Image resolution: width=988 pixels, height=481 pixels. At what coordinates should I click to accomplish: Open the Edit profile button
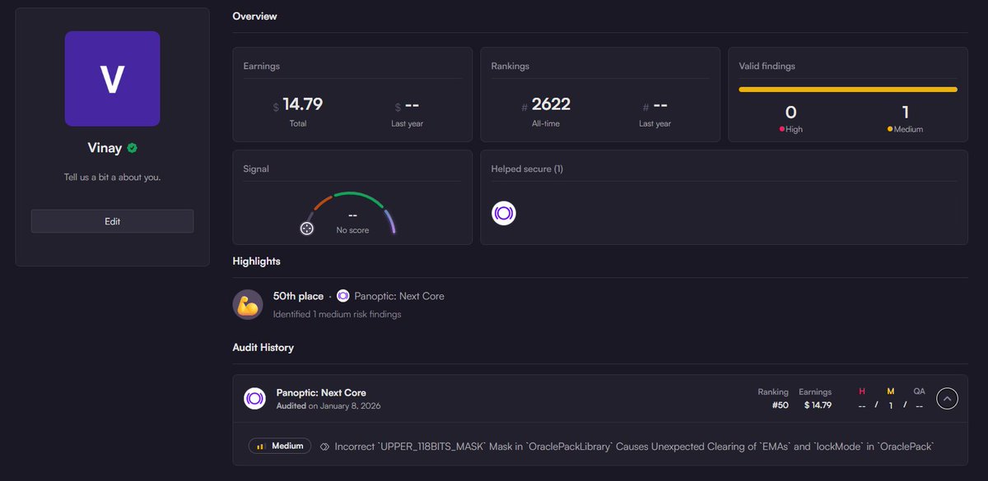(112, 221)
